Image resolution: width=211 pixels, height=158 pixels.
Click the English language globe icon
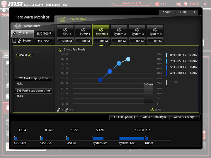click(186, 4)
